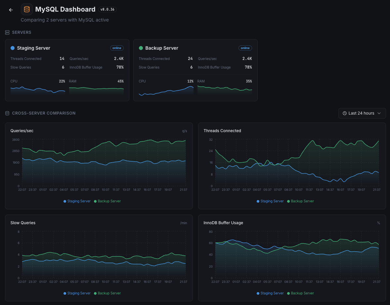Click the CPU sparkline on Staging Server
Screen dimensions: 390x305
[x=37, y=89]
